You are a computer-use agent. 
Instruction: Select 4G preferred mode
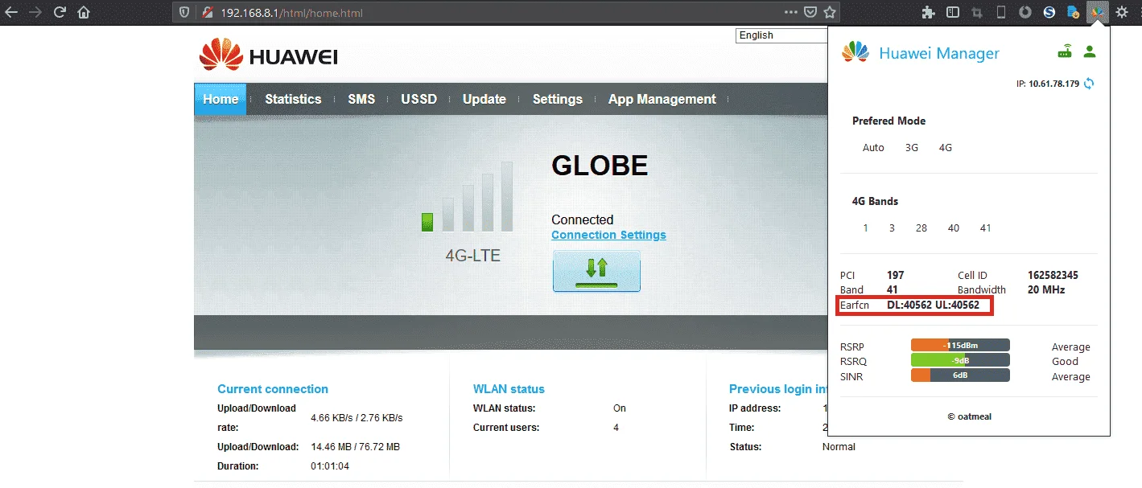pyautogui.click(x=946, y=148)
